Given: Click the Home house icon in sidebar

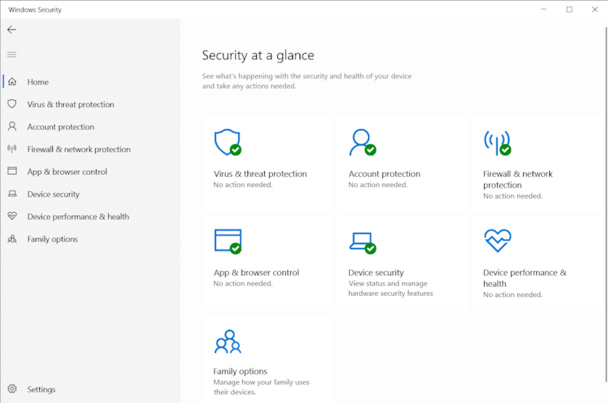Looking at the screenshot, I should (12, 82).
